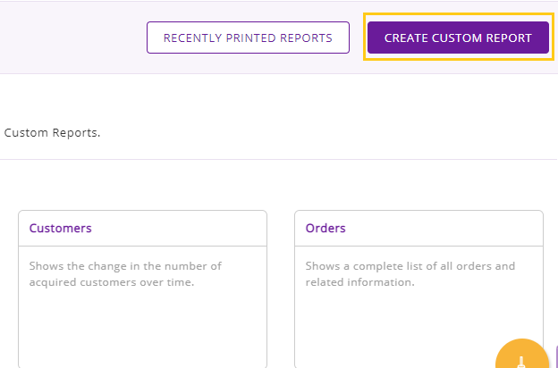558x368 pixels.
Task: Open Create Custom Report
Action: [458, 38]
